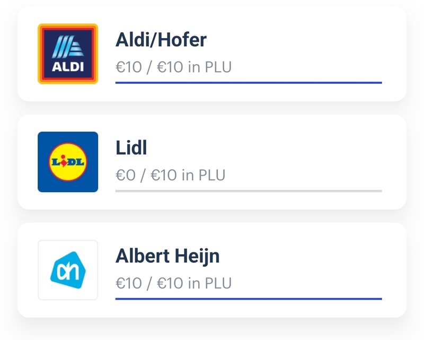Open the Albert Heijn card
This screenshot has width=424, height=340.
click(x=211, y=270)
